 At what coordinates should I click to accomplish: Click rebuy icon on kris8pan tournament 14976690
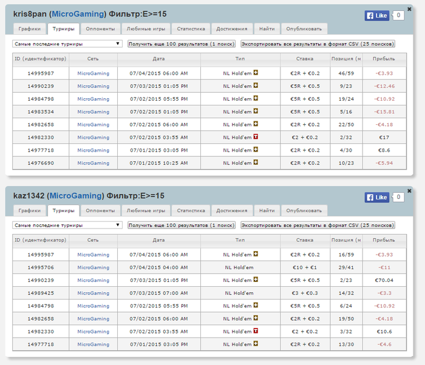256,162
